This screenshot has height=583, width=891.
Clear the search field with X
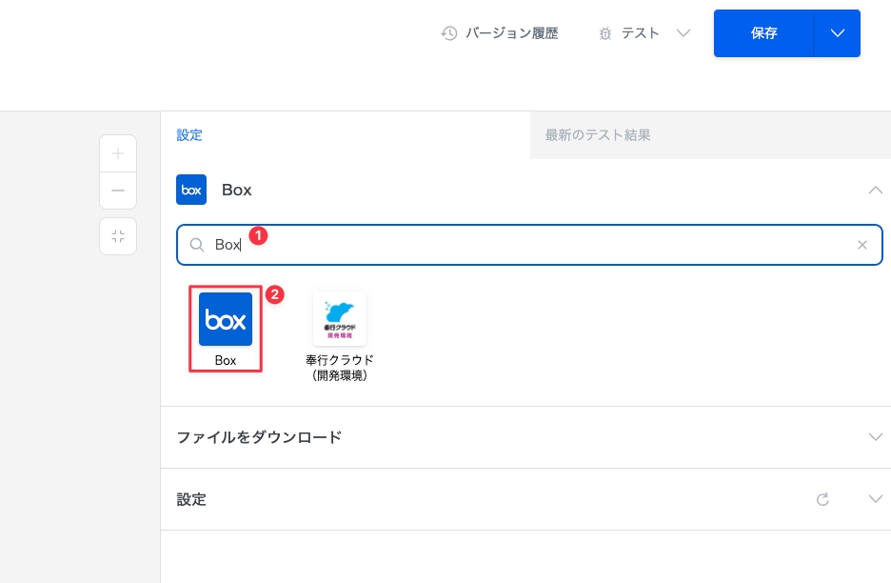click(x=862, y=245)
